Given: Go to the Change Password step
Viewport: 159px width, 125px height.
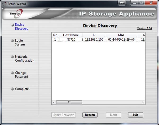Looking at the screenshot, I should pos(21,75).
